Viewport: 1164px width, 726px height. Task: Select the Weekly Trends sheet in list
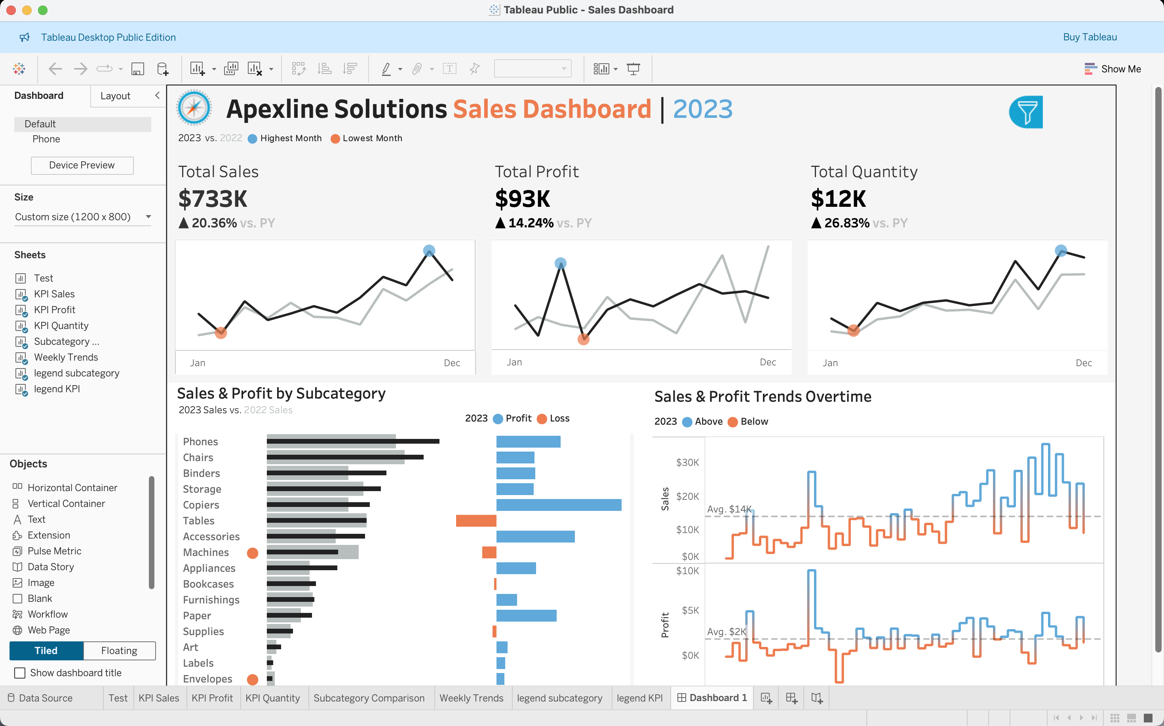click(x=66, y=357)
